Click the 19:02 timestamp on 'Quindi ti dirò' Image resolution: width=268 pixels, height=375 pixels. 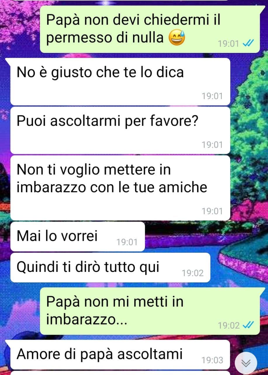click(193, 273)
